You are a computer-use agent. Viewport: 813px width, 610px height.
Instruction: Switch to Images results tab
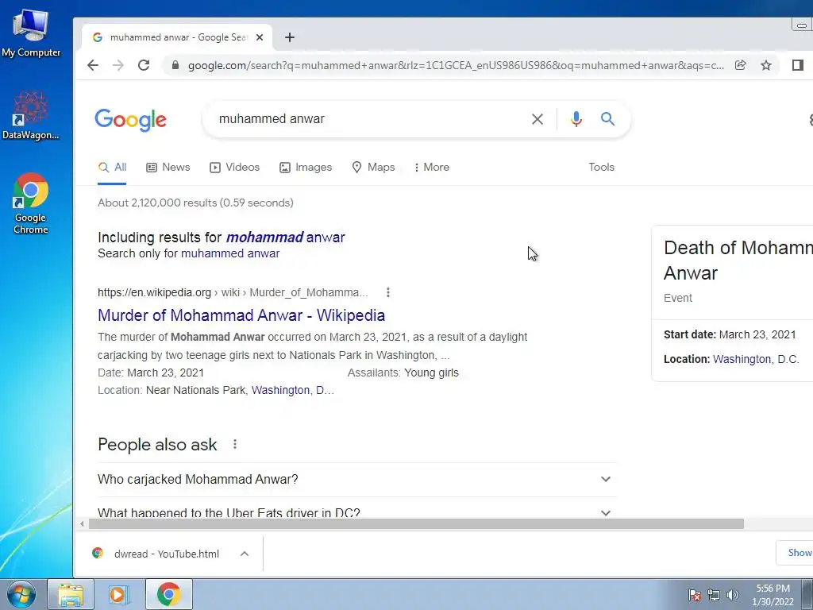click(x=306, y=167)
